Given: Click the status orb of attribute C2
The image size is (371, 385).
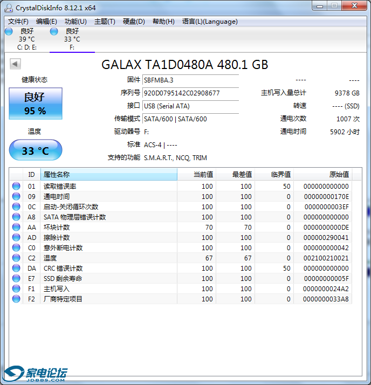Looking at the screenshot, I should pyautogui.click(x=16, y=258).
